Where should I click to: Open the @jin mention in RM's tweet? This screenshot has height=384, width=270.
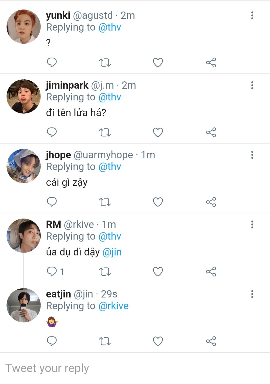click(112, 252)
